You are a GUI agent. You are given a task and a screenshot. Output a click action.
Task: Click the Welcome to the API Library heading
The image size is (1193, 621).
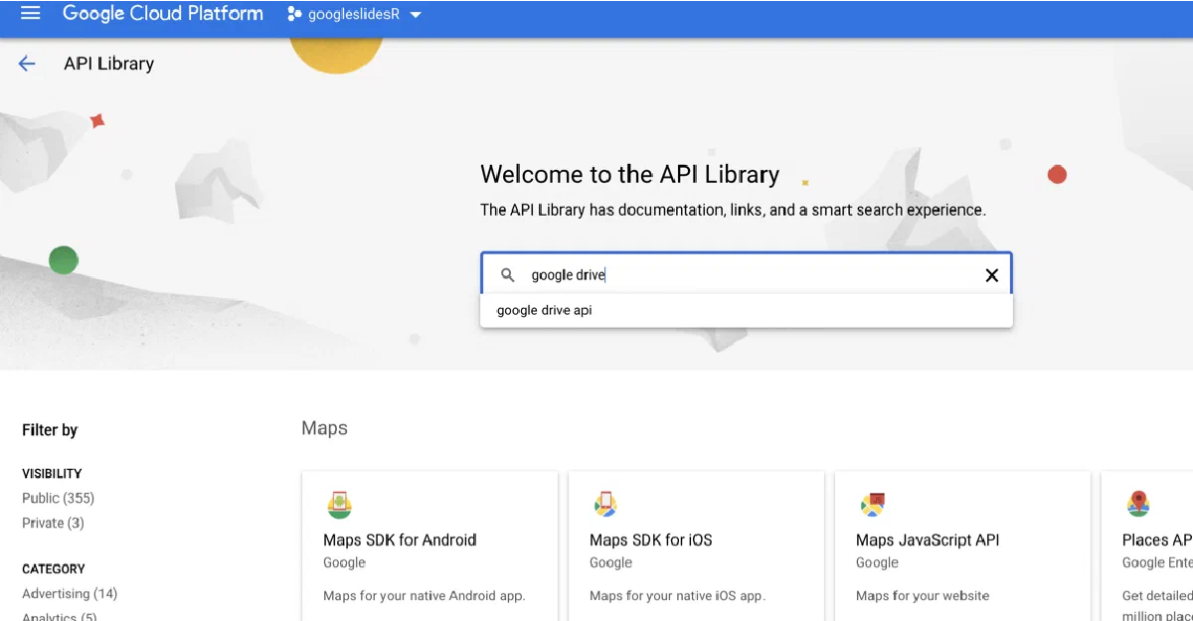[630, 175]
